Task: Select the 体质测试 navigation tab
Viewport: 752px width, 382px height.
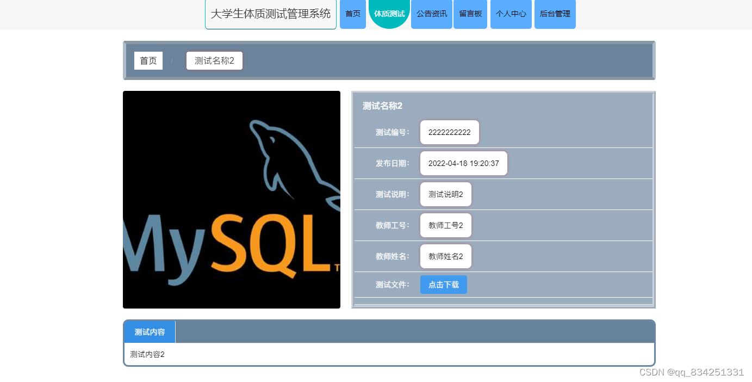Action: tap(389, 14)
